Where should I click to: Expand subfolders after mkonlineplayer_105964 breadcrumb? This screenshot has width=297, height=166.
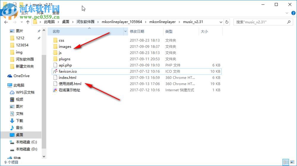[x=146, y=22]
